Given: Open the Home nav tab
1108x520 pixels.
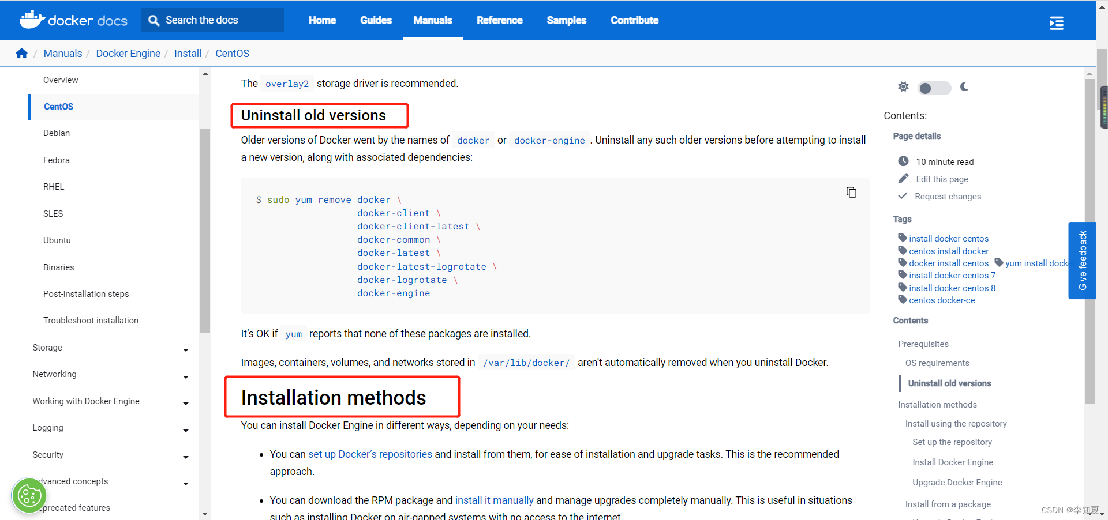Looking at the screenshot, I should coord(322,20).
